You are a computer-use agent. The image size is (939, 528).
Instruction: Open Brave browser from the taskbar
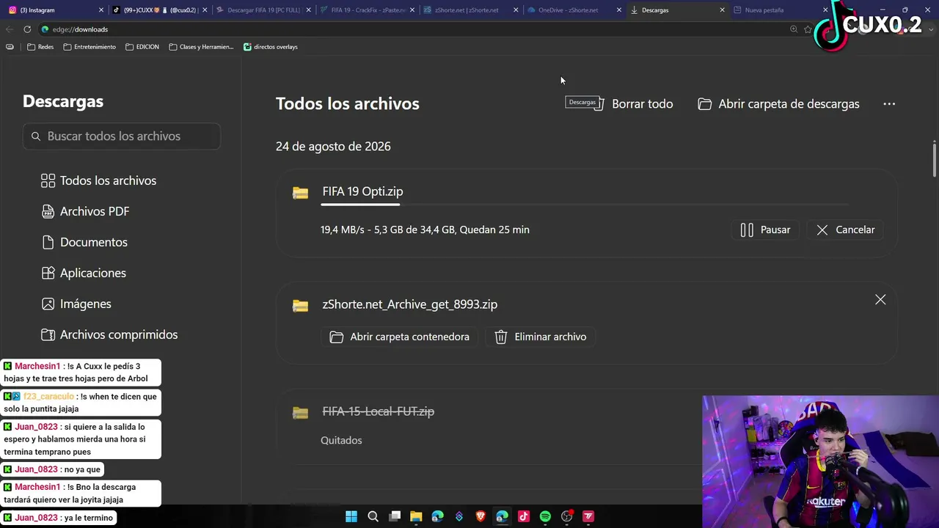tap(481, 516)
